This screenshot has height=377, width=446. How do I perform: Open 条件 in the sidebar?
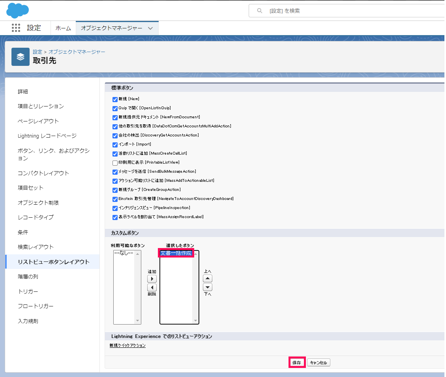click(23, 232)
